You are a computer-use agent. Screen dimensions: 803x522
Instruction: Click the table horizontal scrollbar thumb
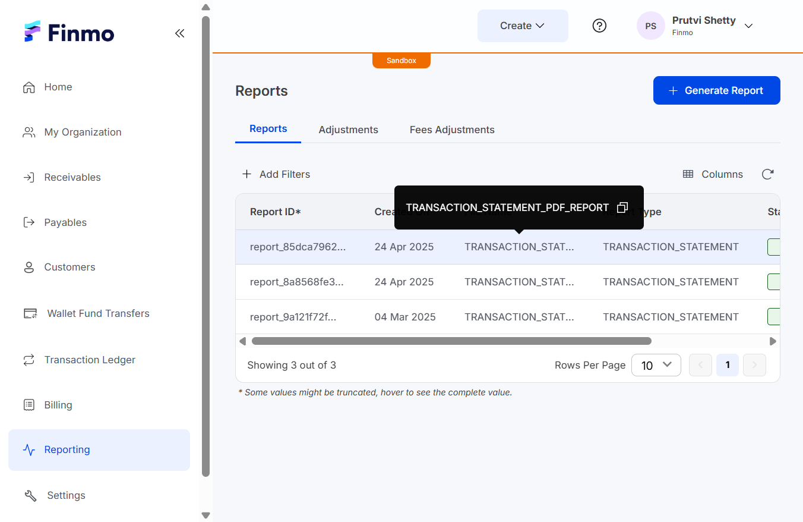(x=451, y=341)
